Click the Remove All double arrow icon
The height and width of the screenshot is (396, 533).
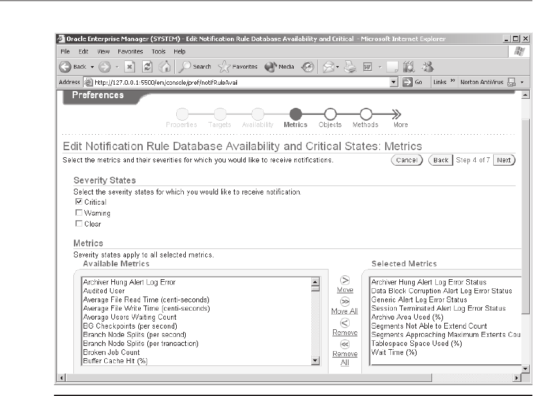coord(345,345)
